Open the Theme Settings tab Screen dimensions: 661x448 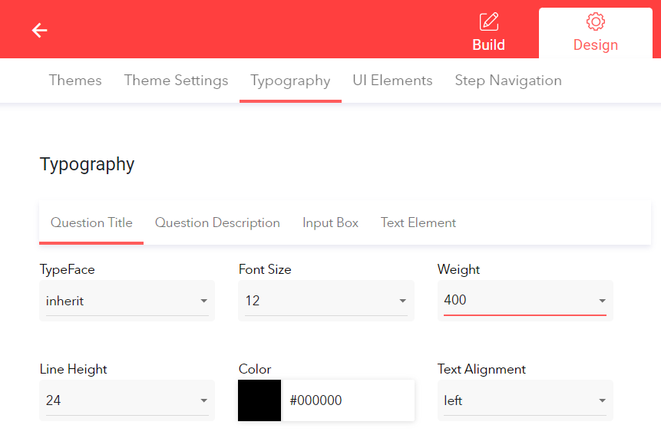(176, 80)
